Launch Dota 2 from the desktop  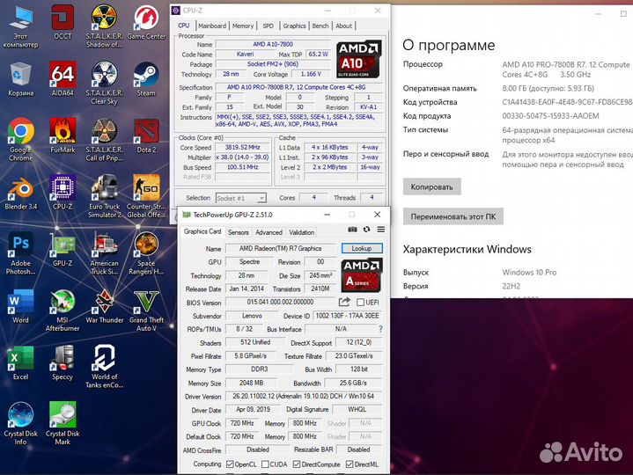(146, 135)
